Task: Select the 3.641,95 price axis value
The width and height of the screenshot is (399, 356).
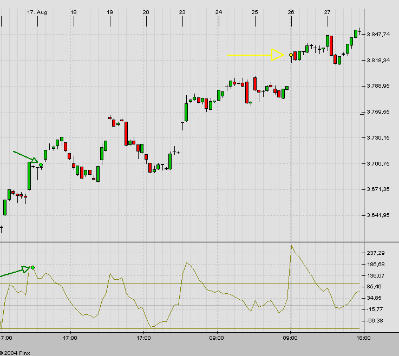Action: point(378,215)
